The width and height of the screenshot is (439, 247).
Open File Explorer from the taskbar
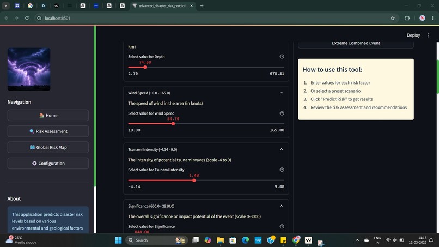[x=221, y=240]
